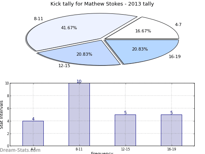Select the 12-15 bar in the bar chart
The width and height of the screenshot is (205, 154).
coord(125,130)
